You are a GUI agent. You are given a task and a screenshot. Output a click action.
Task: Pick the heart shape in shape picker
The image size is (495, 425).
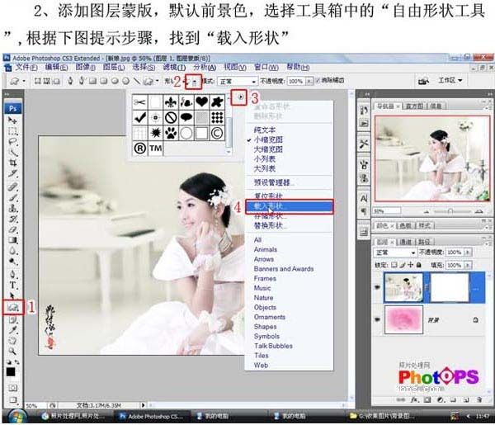201,102
